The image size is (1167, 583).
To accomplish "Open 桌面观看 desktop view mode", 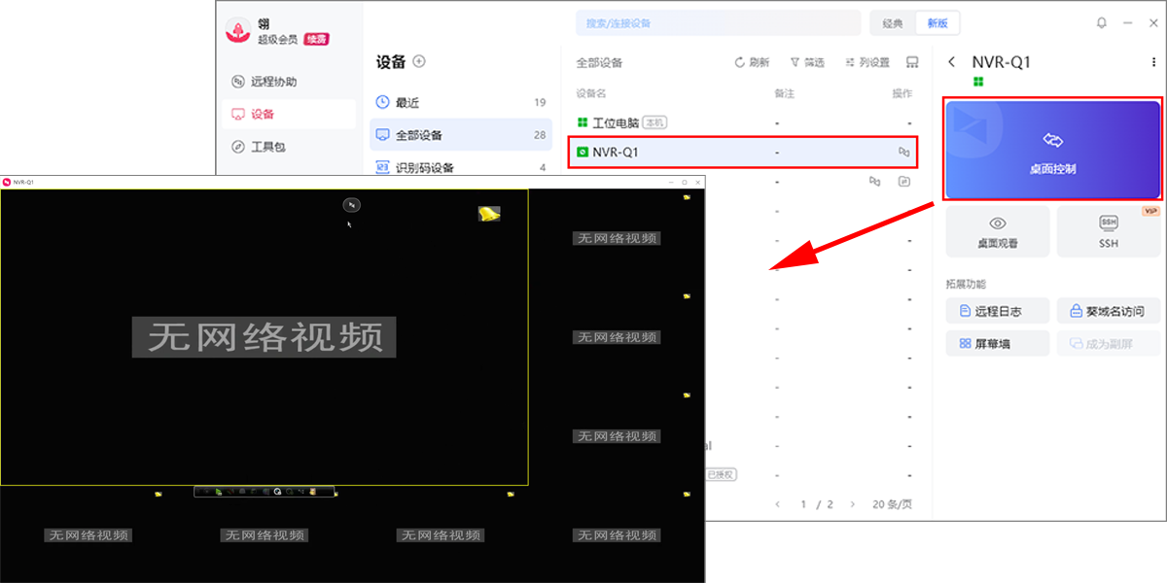I will (x=997, y=231).
